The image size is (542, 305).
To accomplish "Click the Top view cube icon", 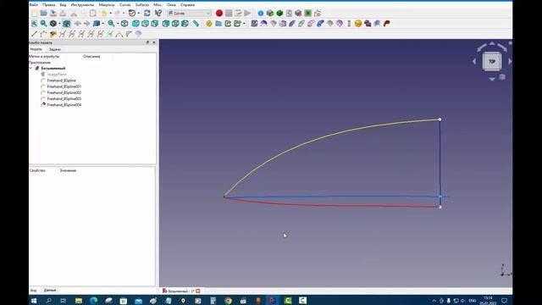I will [145, 24].
